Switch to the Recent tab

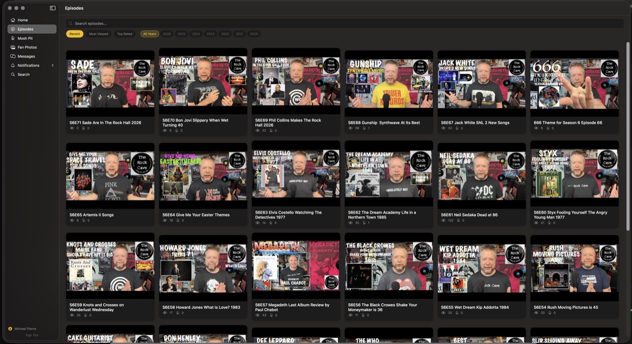point(74,33)
